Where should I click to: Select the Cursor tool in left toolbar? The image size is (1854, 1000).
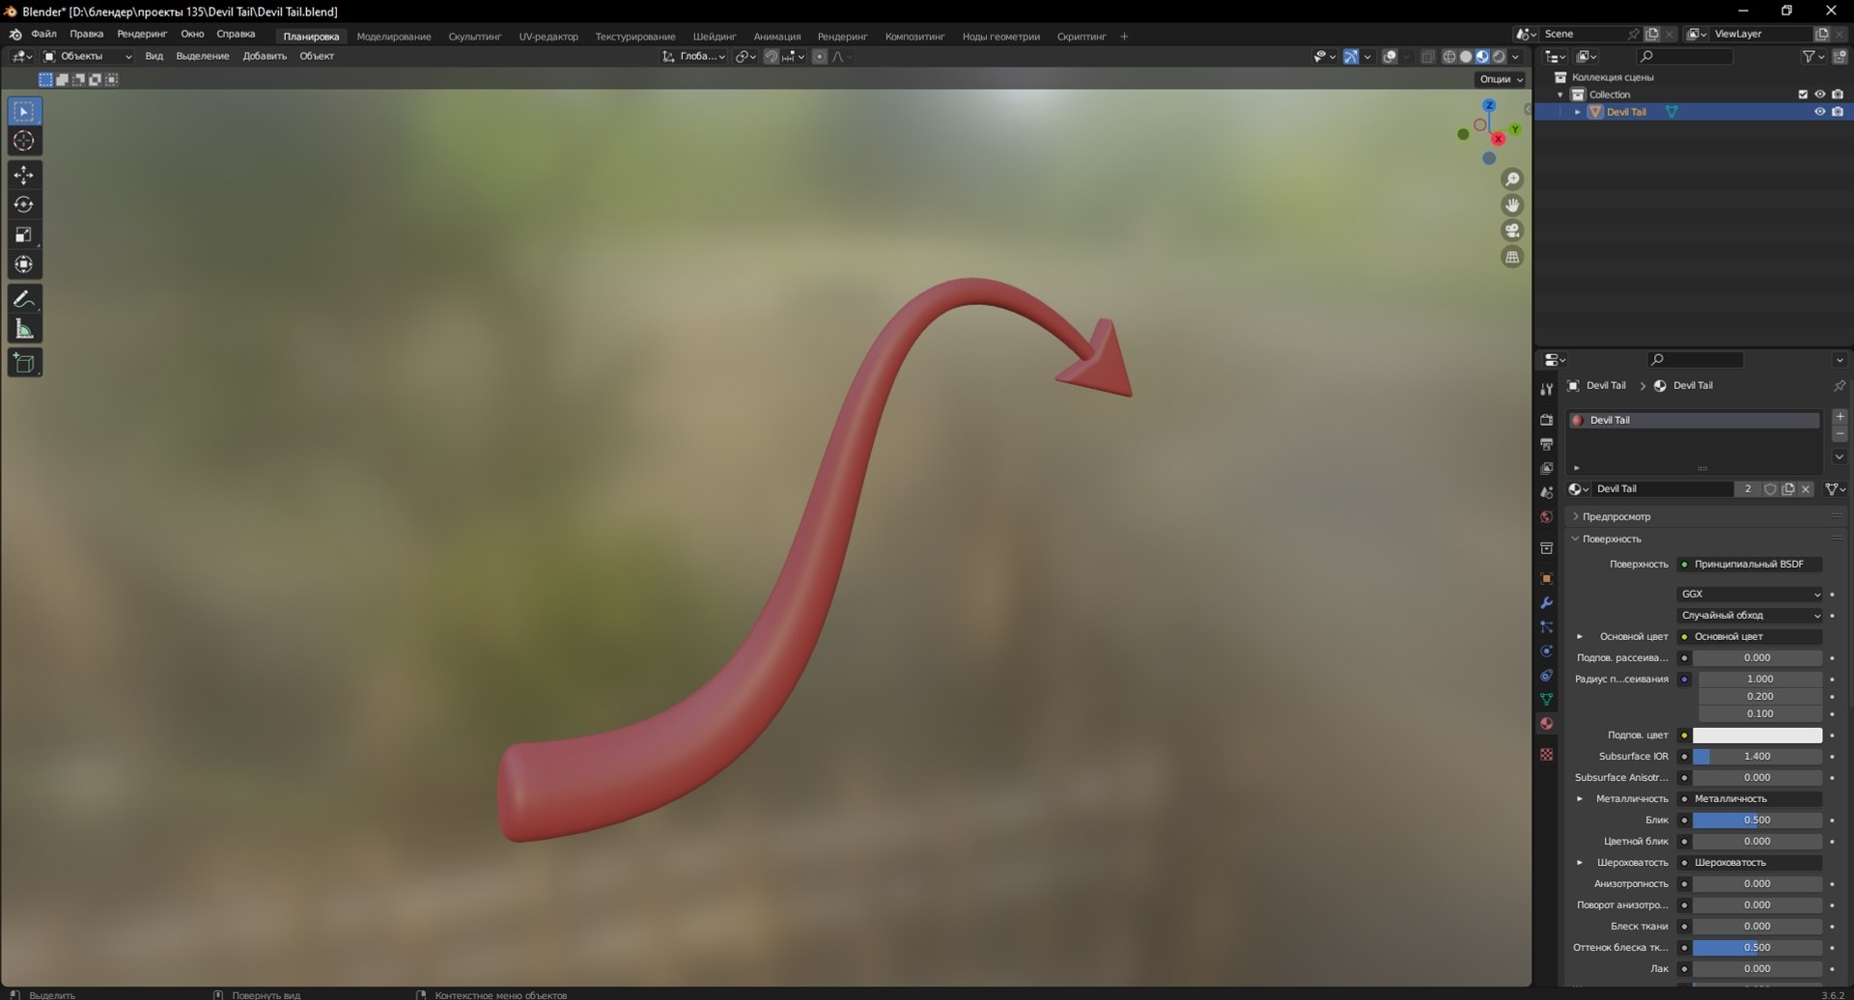[x=24, y=141]
